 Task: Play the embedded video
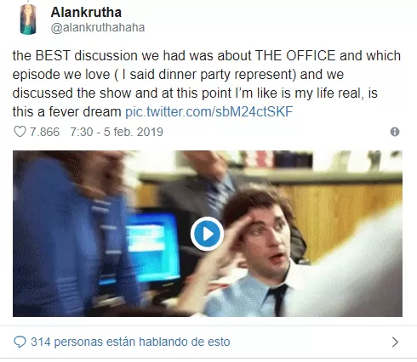click(207, 234)
